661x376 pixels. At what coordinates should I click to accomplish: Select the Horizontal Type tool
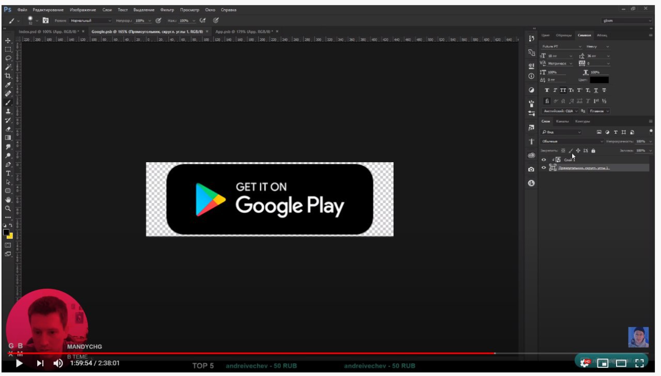click(x=8, y=173)
